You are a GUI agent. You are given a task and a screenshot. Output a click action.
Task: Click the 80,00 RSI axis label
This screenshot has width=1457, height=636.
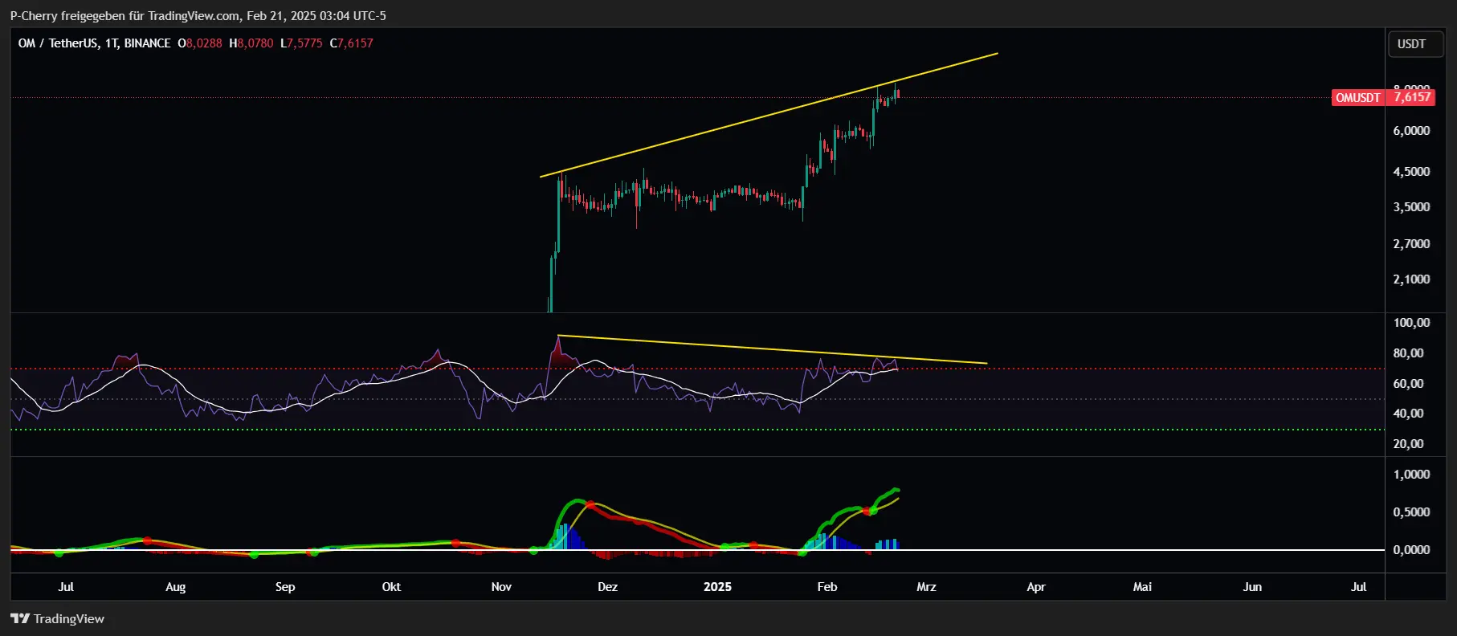click(x=1408, y=353)
